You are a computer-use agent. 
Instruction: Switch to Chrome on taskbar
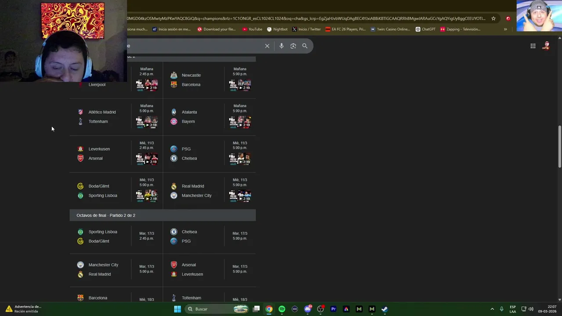coord(269,309)
